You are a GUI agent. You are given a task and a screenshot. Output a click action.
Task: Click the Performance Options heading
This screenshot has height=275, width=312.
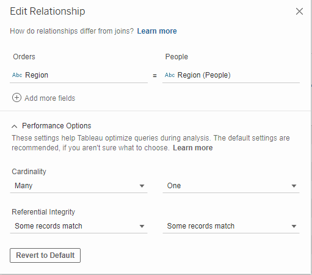click(57, 126)
